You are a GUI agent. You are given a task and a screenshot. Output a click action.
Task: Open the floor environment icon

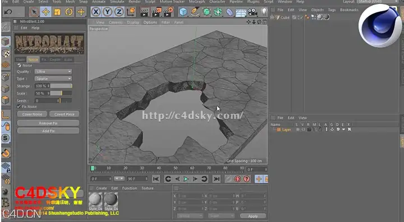click(241, 12)
